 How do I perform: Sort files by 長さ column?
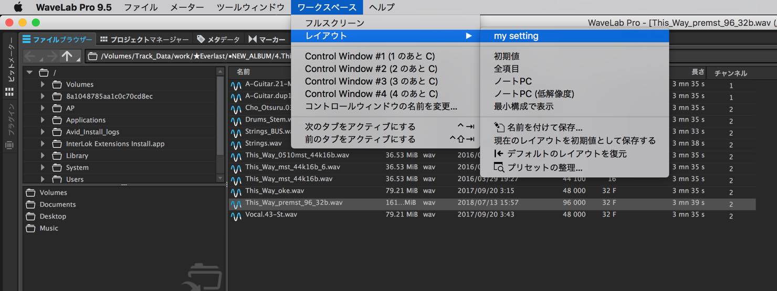(x=698, y=72)
